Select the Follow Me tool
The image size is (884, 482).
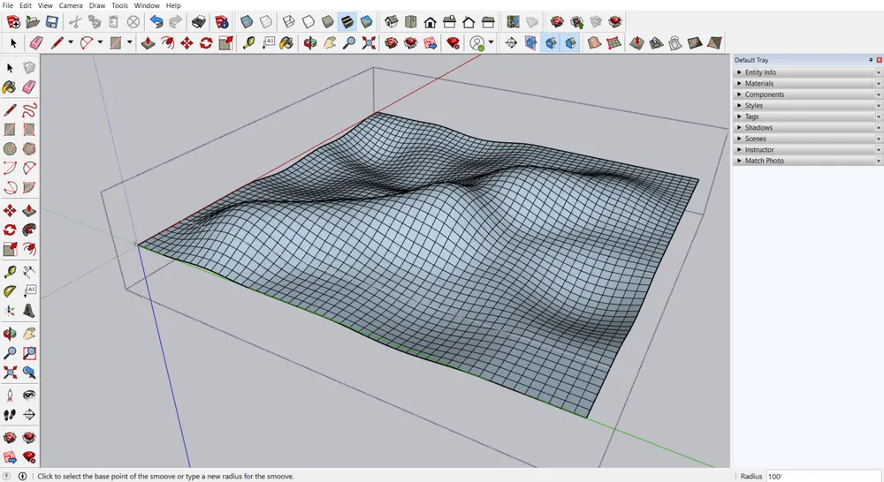(29, 230)
